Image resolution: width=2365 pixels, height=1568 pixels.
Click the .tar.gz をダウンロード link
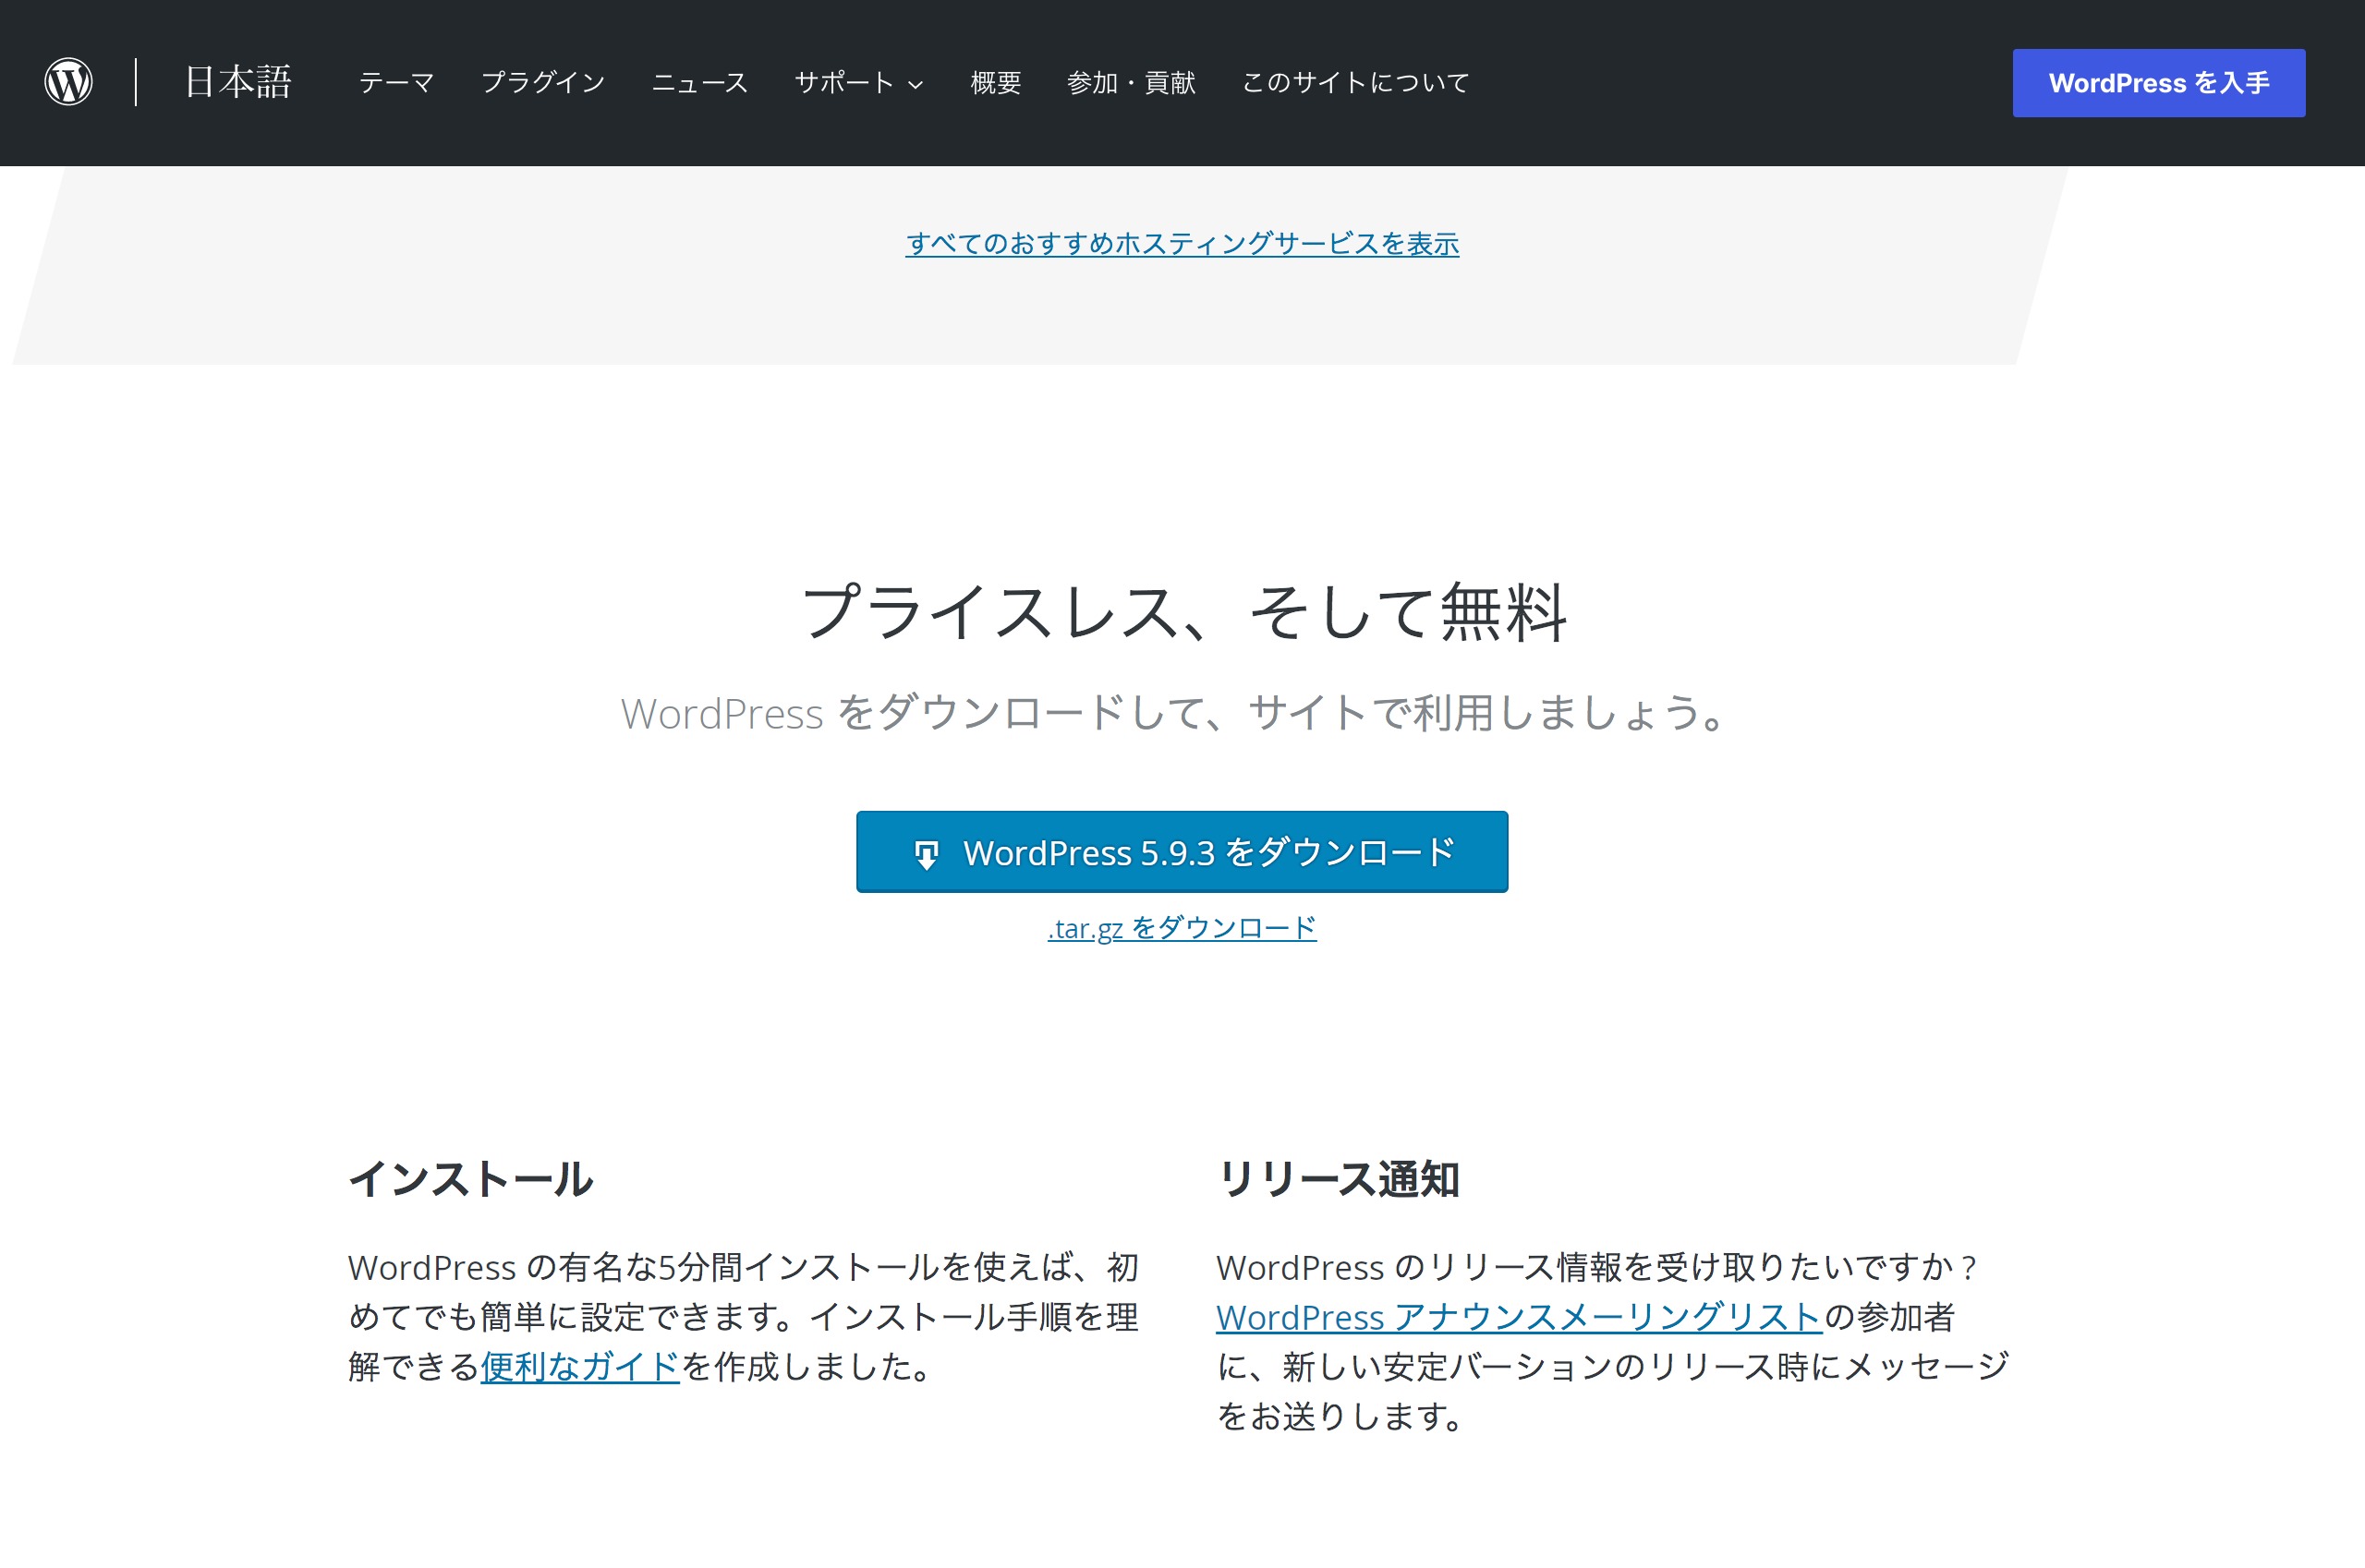[x=1182, y=928]
